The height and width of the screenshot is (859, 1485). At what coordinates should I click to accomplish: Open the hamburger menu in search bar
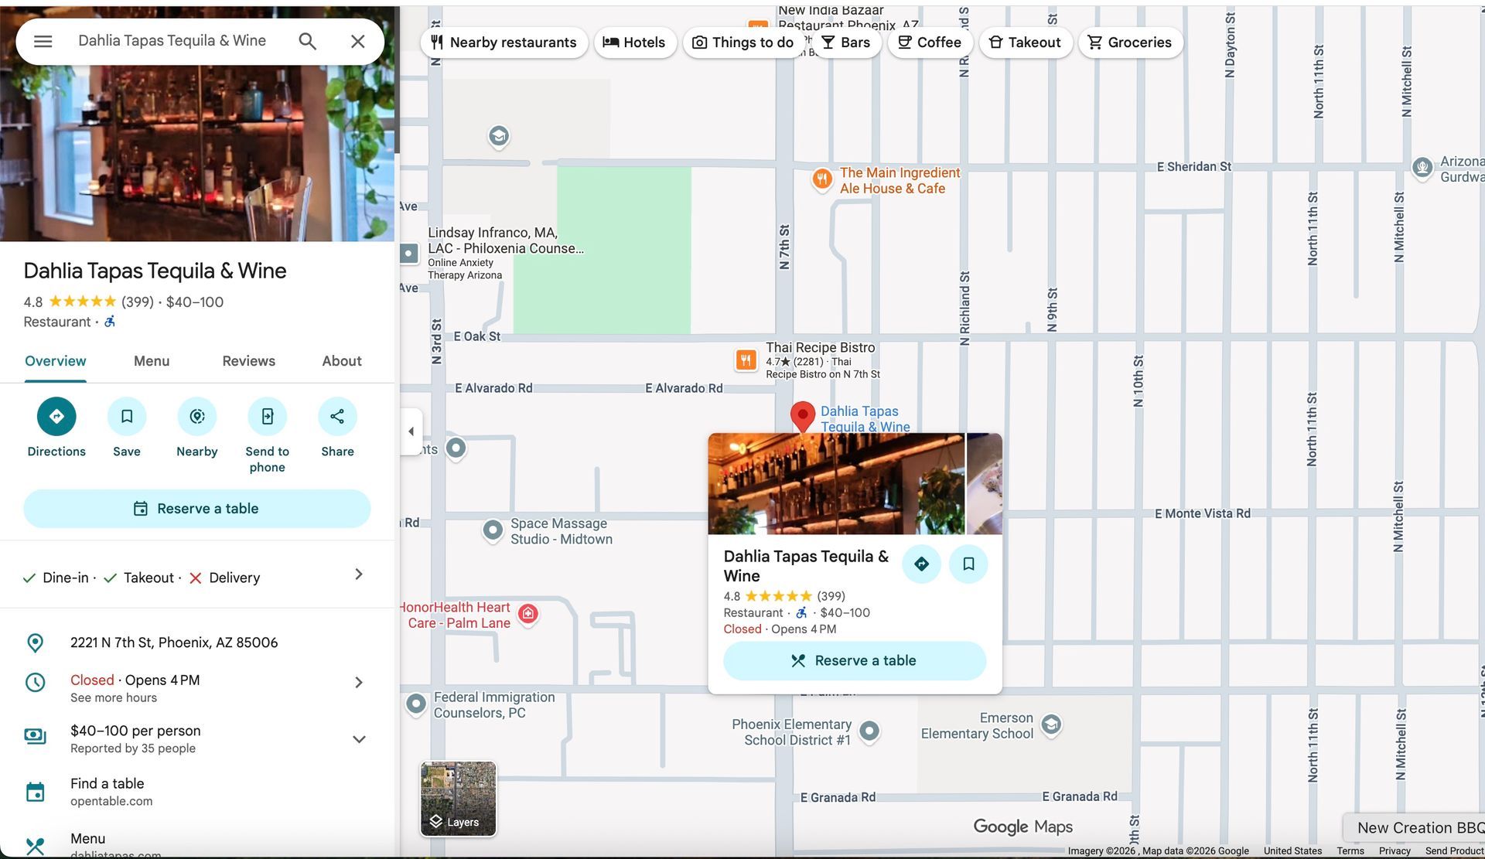coord(43,41)
